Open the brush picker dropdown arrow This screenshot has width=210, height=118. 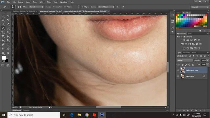click(15, 7)
